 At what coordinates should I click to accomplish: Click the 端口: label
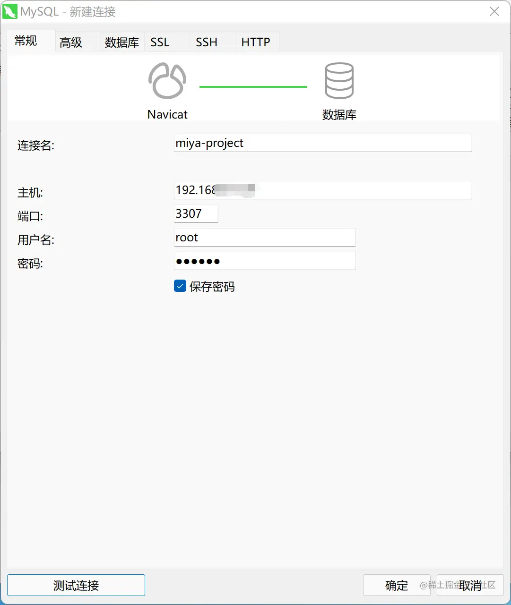click(30, 216)
